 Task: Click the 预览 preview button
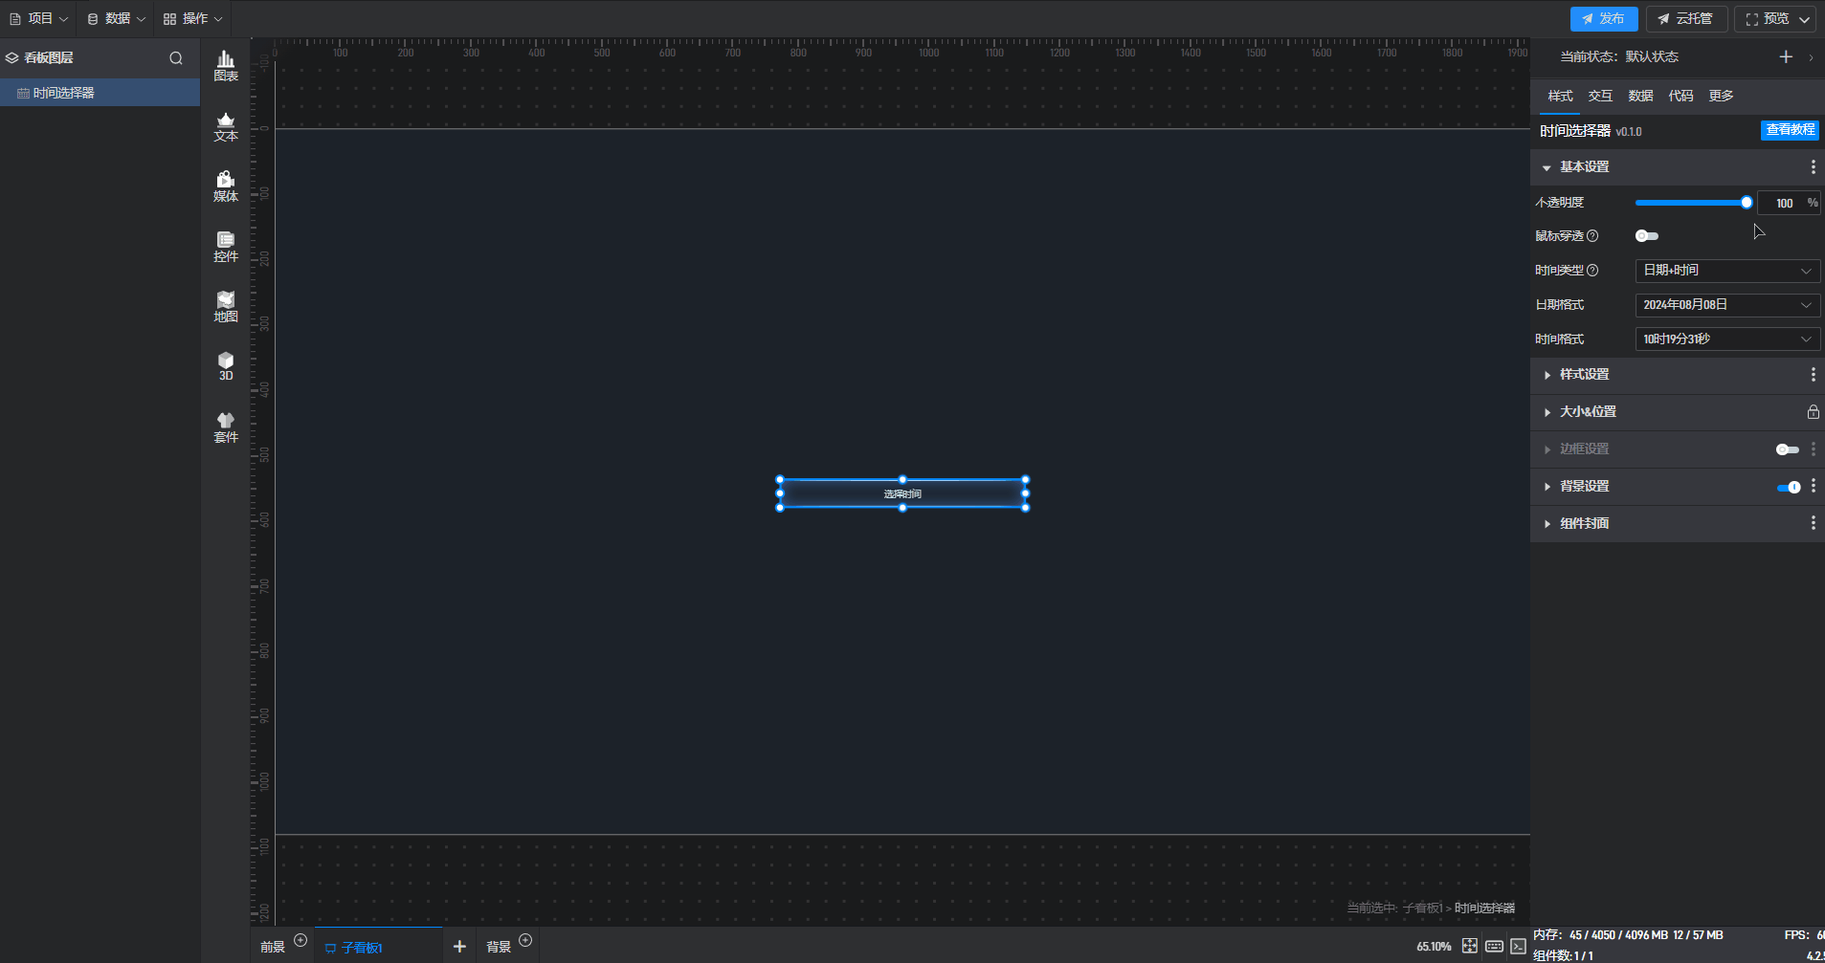click(x=1767, y=19)
